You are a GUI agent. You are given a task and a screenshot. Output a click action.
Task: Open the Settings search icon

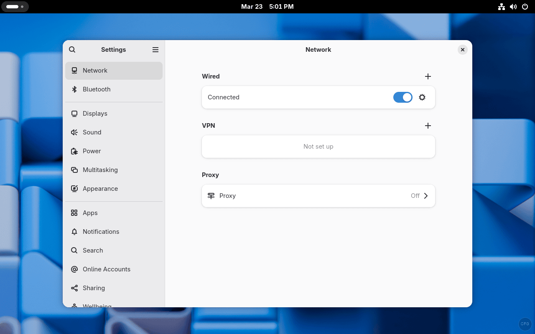(x=72, y=49)
